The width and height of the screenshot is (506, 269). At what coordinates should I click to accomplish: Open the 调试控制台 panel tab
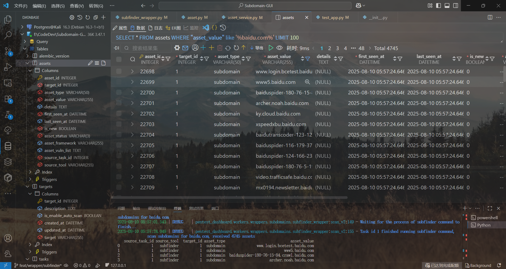(x=157, y=208)
